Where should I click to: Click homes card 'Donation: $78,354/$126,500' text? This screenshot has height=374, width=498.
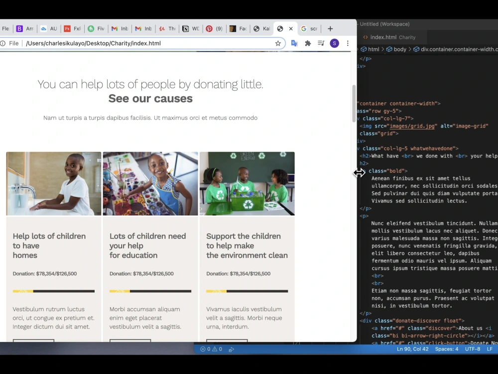(45, 274)
